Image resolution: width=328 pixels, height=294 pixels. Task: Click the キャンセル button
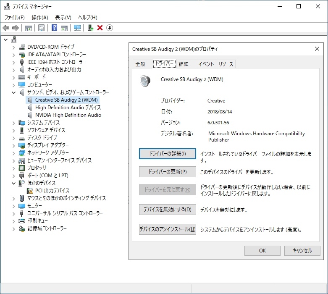tap(302, 251)
